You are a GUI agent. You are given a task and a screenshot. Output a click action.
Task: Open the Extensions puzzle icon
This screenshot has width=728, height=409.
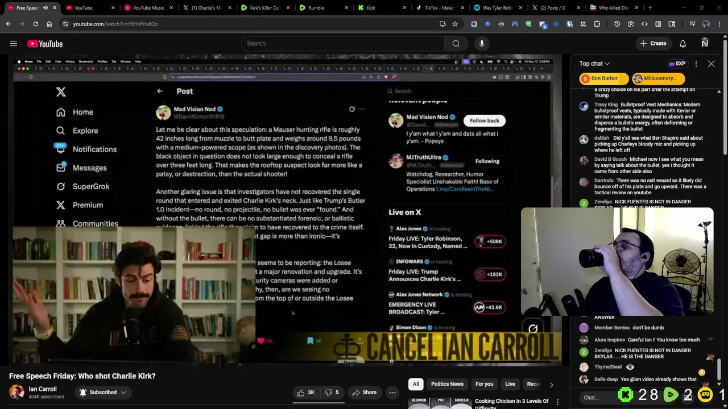597,24
